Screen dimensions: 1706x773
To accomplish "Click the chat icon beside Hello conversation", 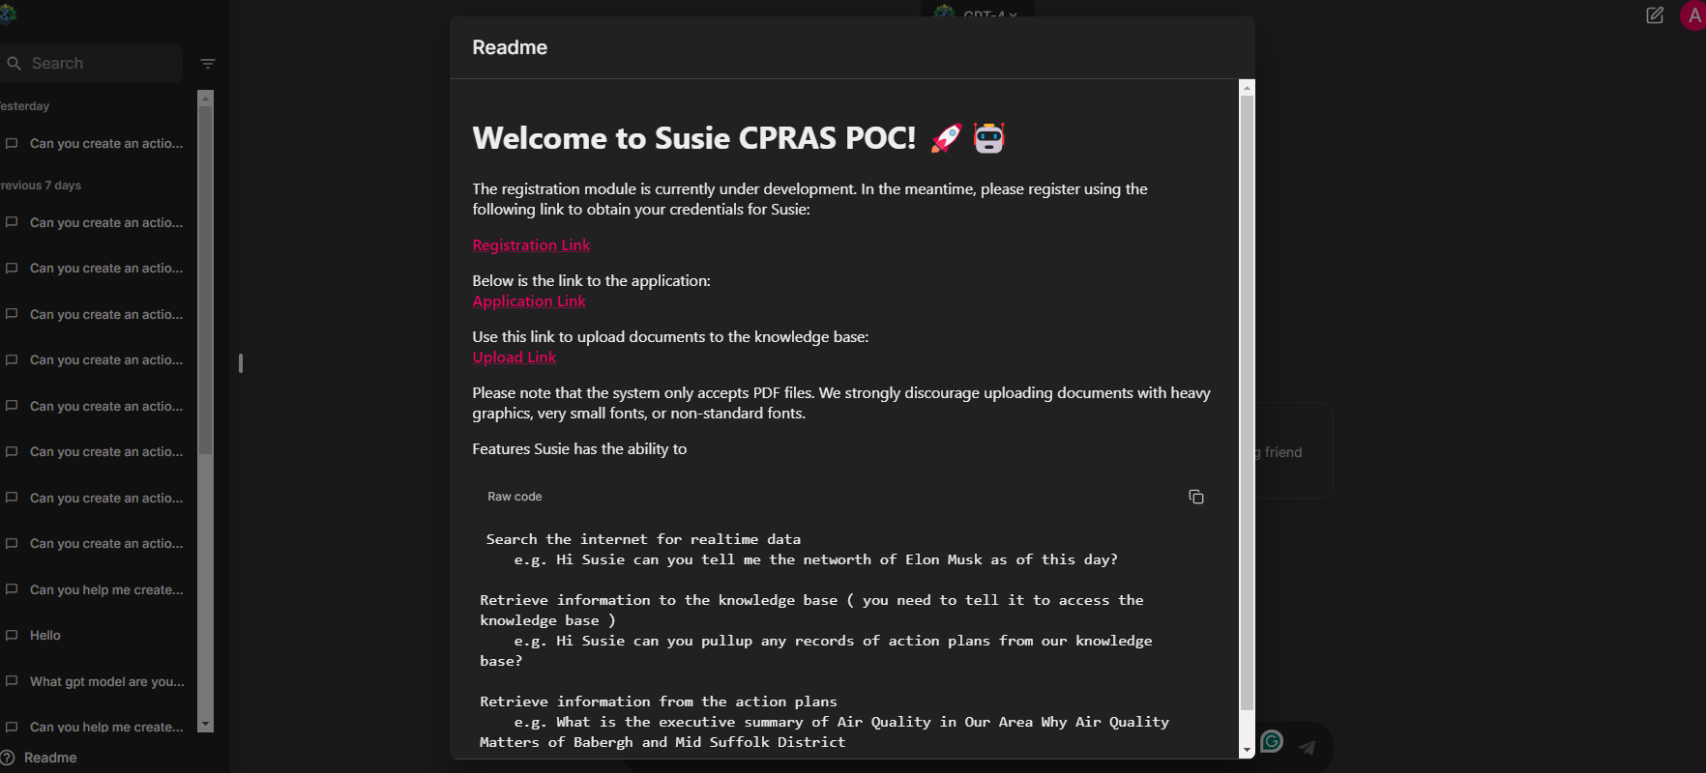I will click(x=12, y=636).
